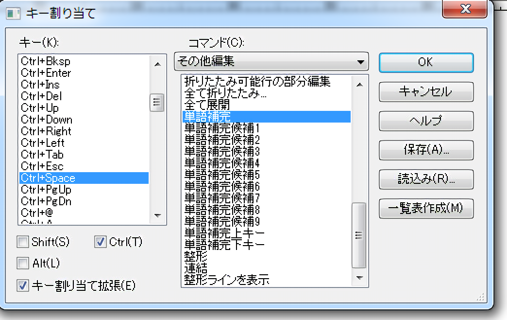507x320 pixels.
Task: Click the key list scroll up arrow
Action: point(157,63)
